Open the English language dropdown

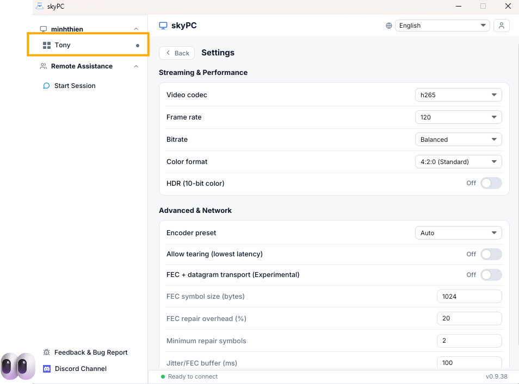(442, 26)
